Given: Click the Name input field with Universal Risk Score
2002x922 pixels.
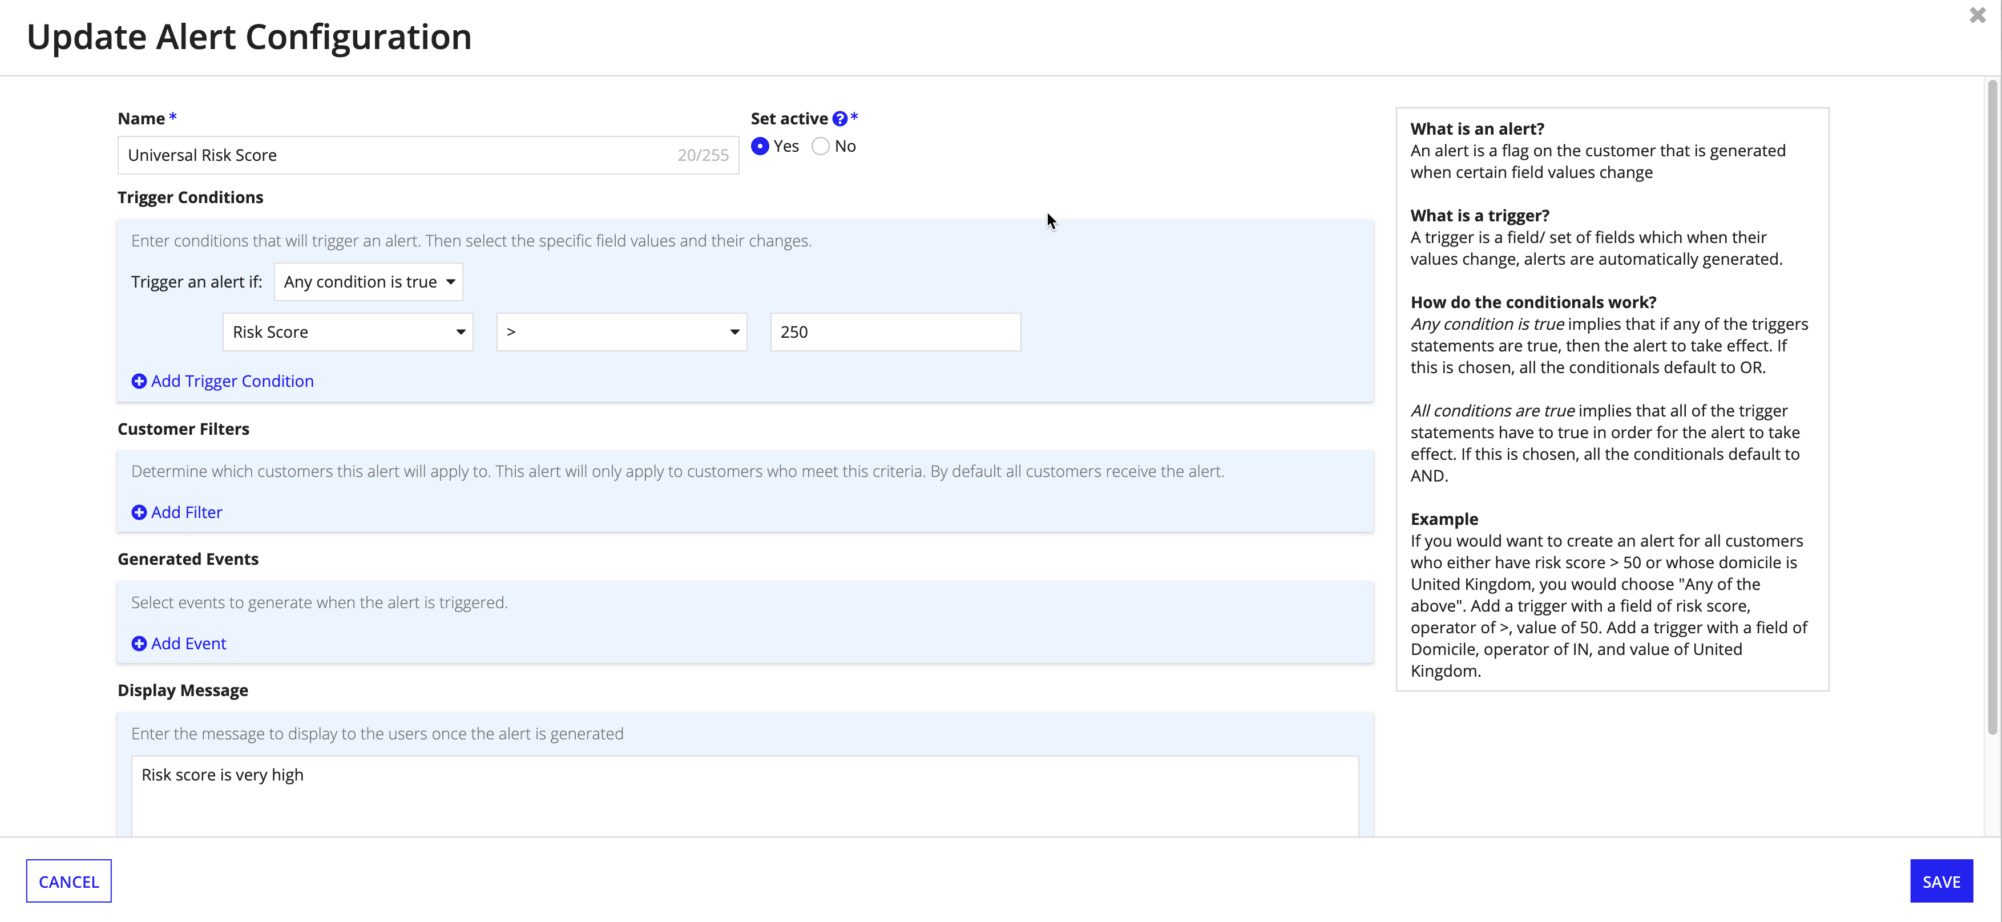Looking at the screenshot, I should tap(428, 155).
